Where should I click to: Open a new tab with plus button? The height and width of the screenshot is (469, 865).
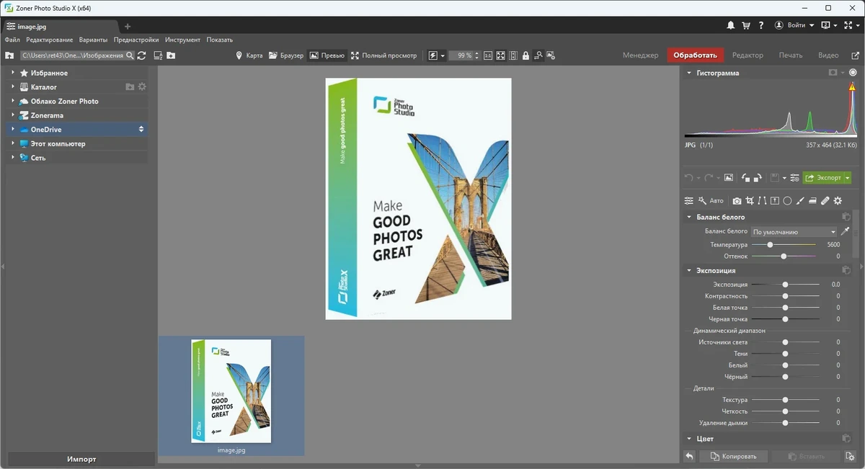coord(128,27)
